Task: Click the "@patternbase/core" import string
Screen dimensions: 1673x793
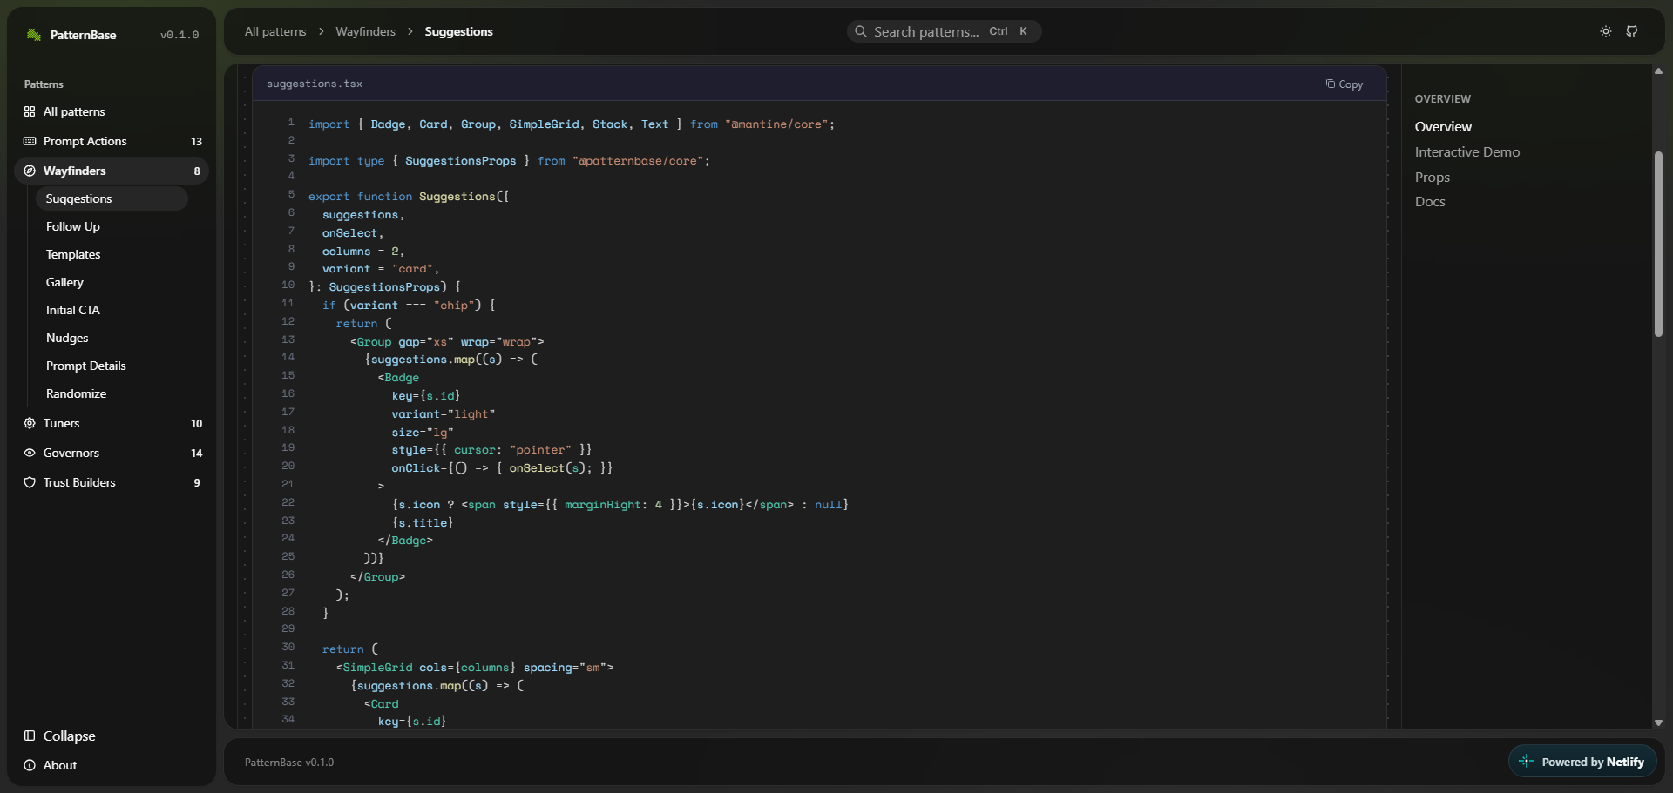Action: [638, 161]
